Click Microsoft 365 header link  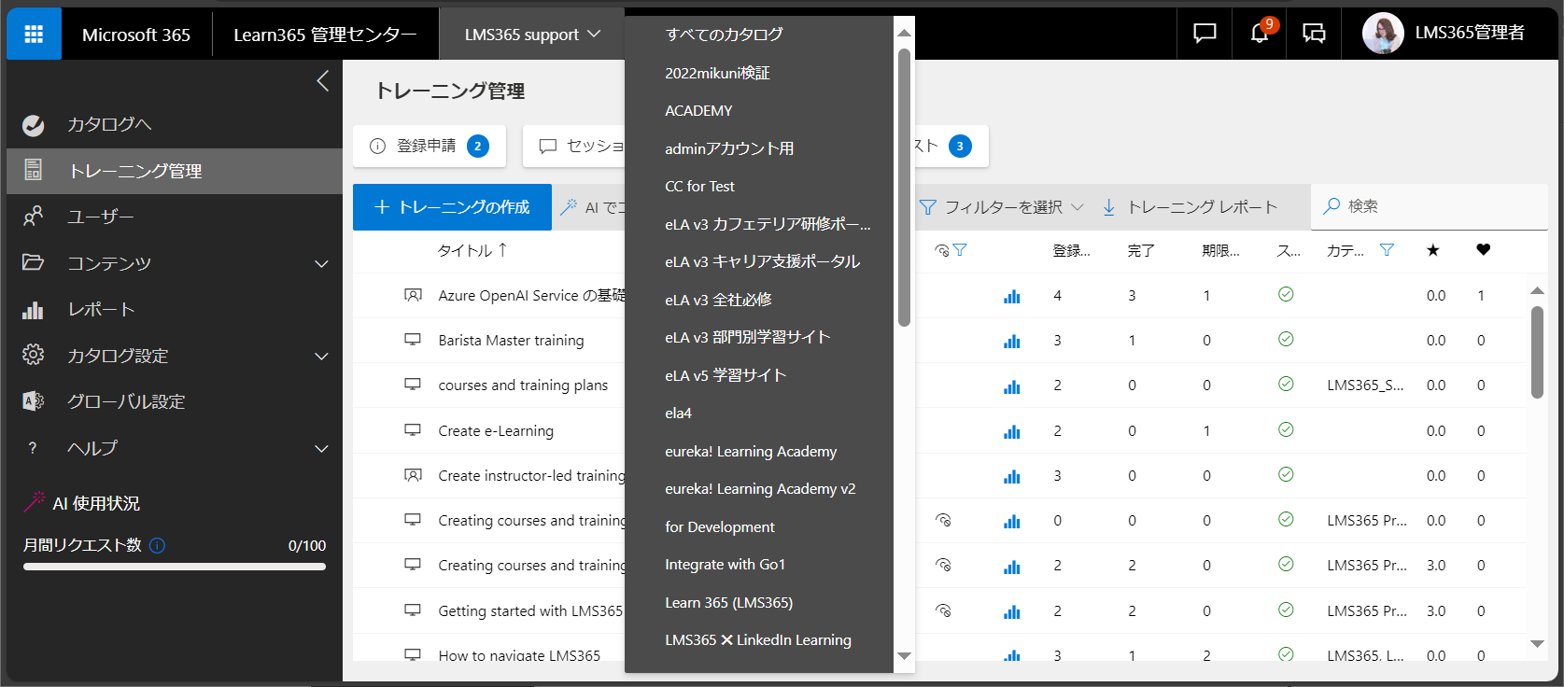pos(136,35)
